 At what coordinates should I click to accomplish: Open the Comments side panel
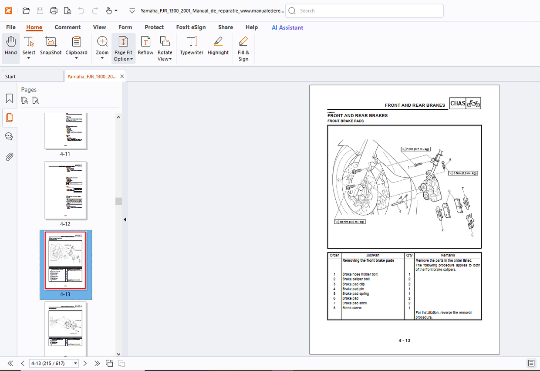pyautogui.click(x=9, y=136)
